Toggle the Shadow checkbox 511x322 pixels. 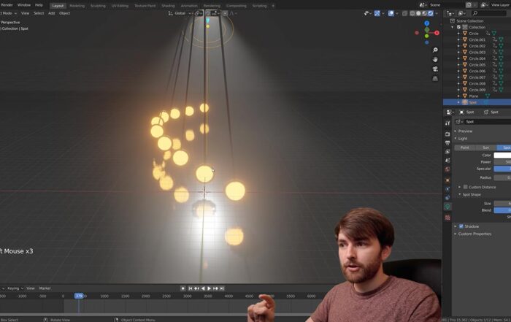461,226
